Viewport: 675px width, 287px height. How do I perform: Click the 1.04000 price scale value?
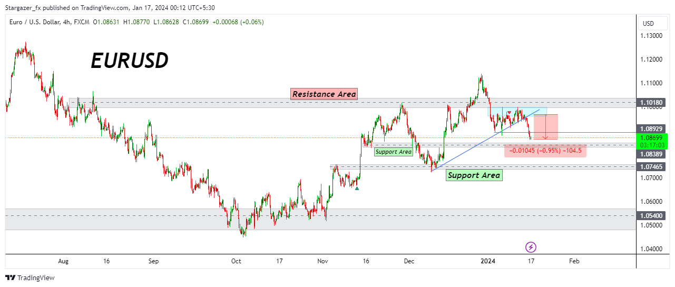[x=651, y=249]
